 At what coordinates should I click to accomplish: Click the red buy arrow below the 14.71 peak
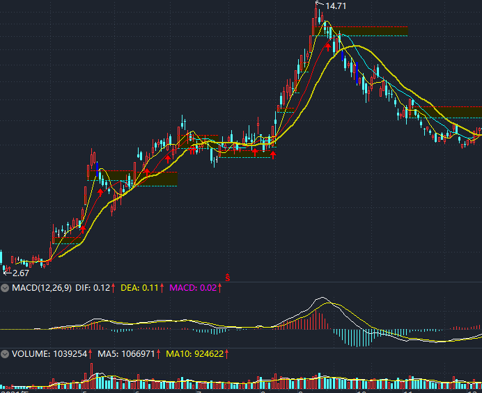coord(327,45)
